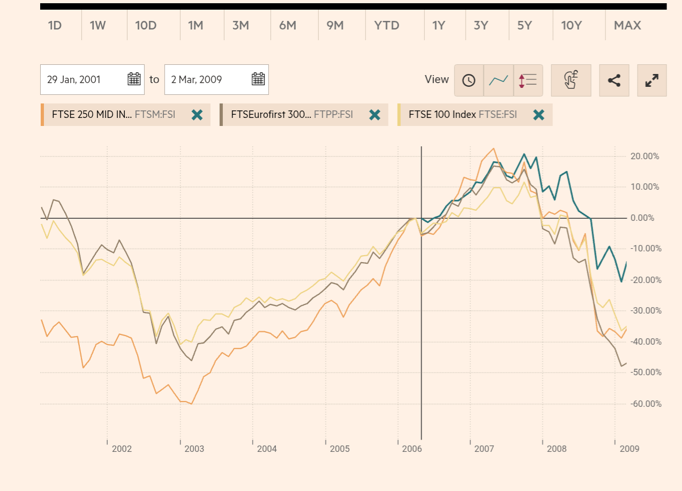Click the pound hand pointer icon
The width and height of the screenshot is (682, 491).
coord(571,80)
